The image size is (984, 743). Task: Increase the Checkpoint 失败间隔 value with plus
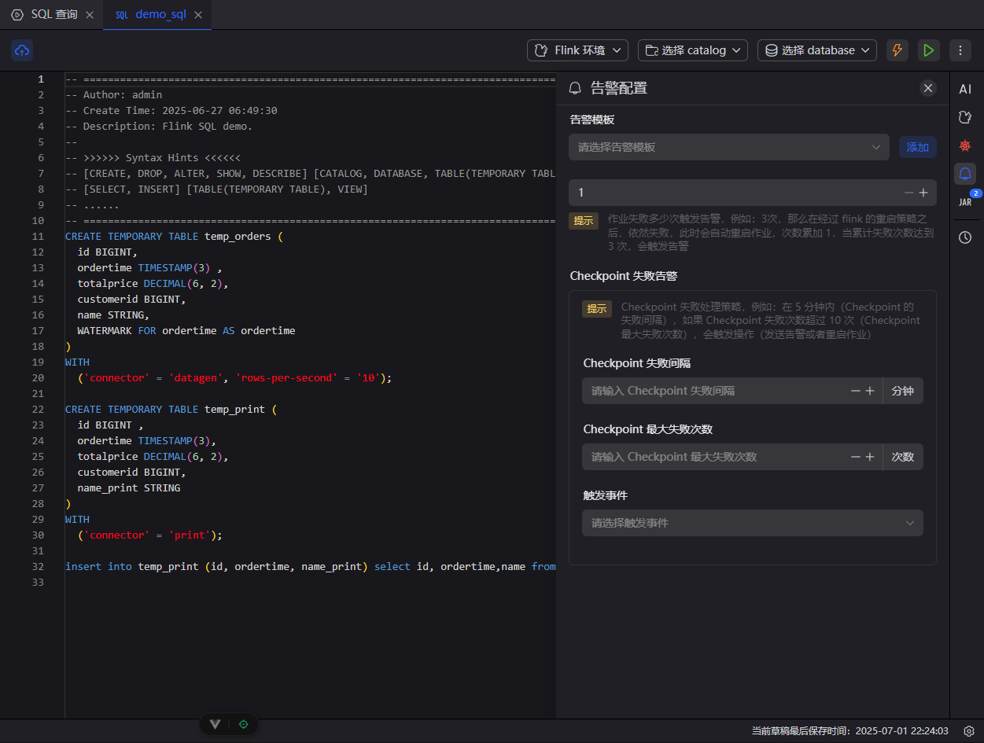point(870,391)
